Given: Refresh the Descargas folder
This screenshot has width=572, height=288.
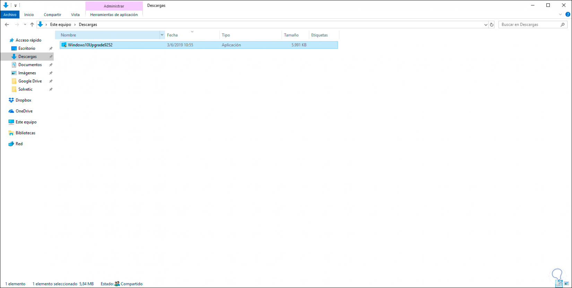Looking at the screenshot, I should pyautogui.click(x=492, y=25).
